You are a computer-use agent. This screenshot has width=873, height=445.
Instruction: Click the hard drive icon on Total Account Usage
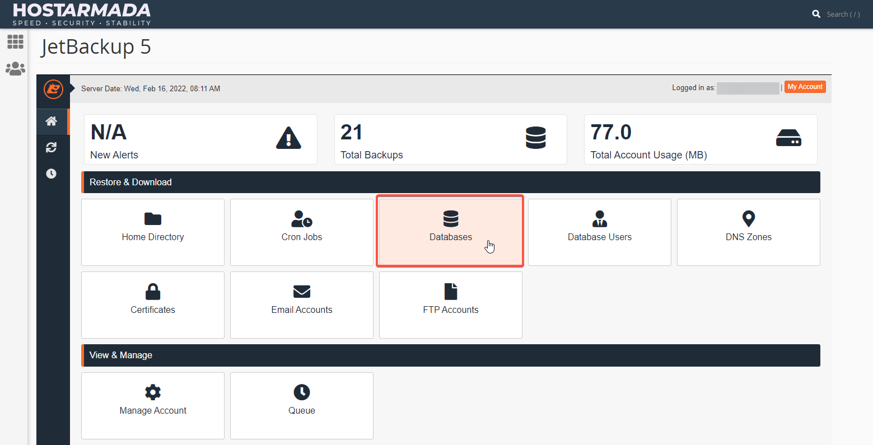point(789,138)
